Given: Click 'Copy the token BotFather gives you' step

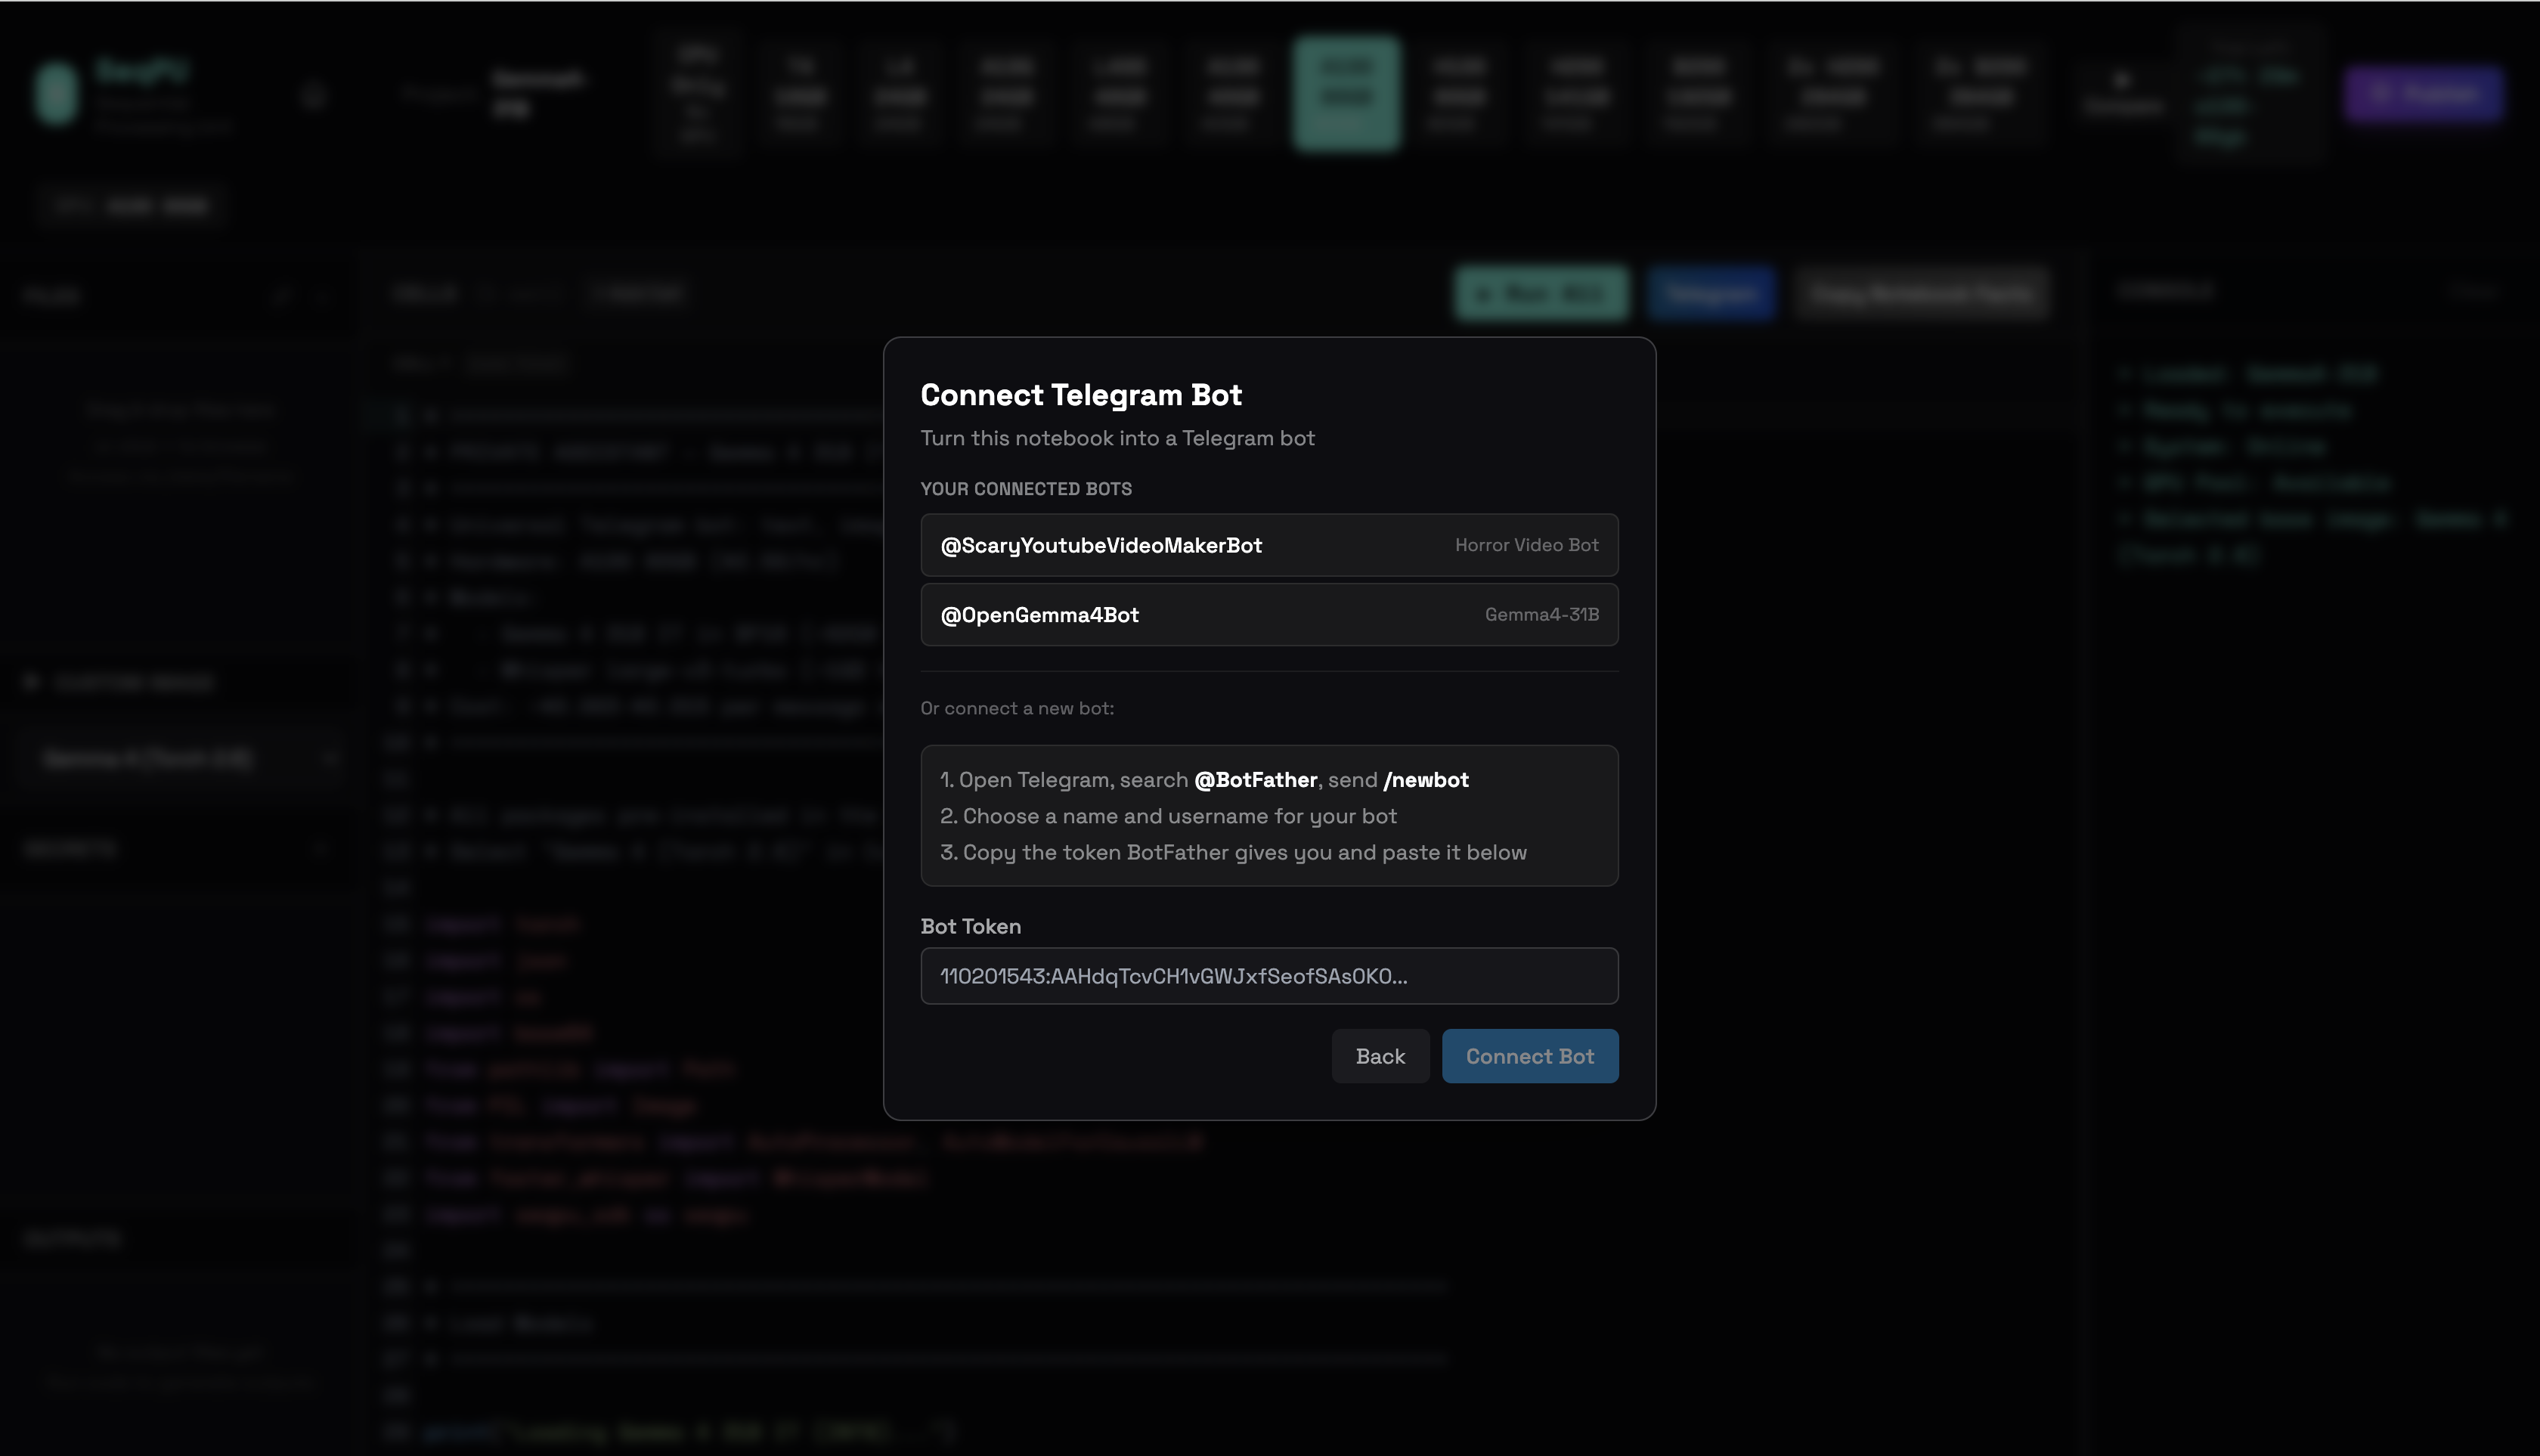Looking at the screenshot, I should pos(1233,853).
